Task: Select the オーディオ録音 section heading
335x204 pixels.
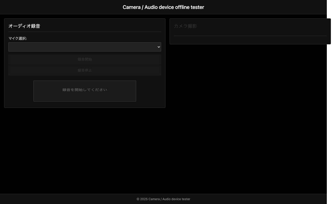Action: click(24, 26)
